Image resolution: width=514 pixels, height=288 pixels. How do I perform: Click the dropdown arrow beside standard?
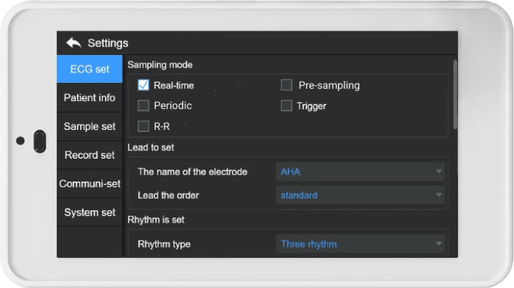(x=439, y=196)
